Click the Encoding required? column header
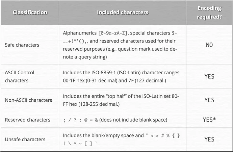 click(209, 12)
